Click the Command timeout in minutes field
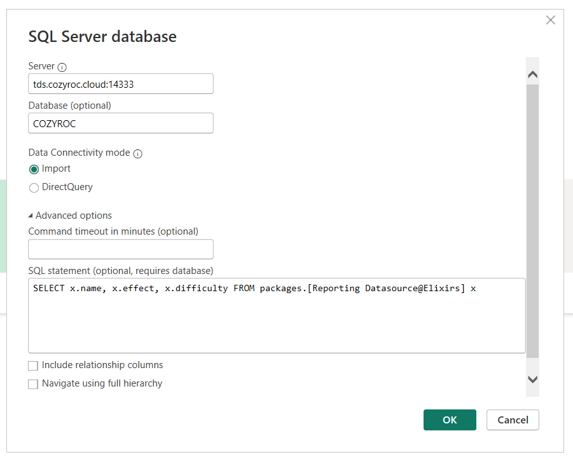The height and width of the screenshot is (459, 573). [120, 249]
